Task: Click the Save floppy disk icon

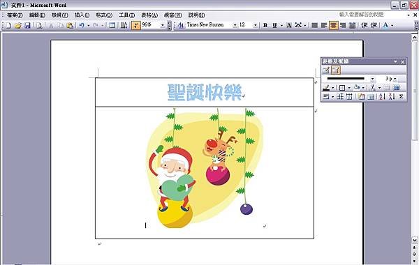Action: coord(27,25)
